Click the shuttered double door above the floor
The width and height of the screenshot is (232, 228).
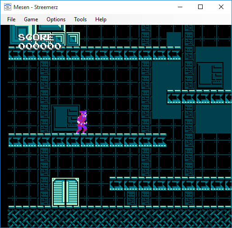pos(65,192)
